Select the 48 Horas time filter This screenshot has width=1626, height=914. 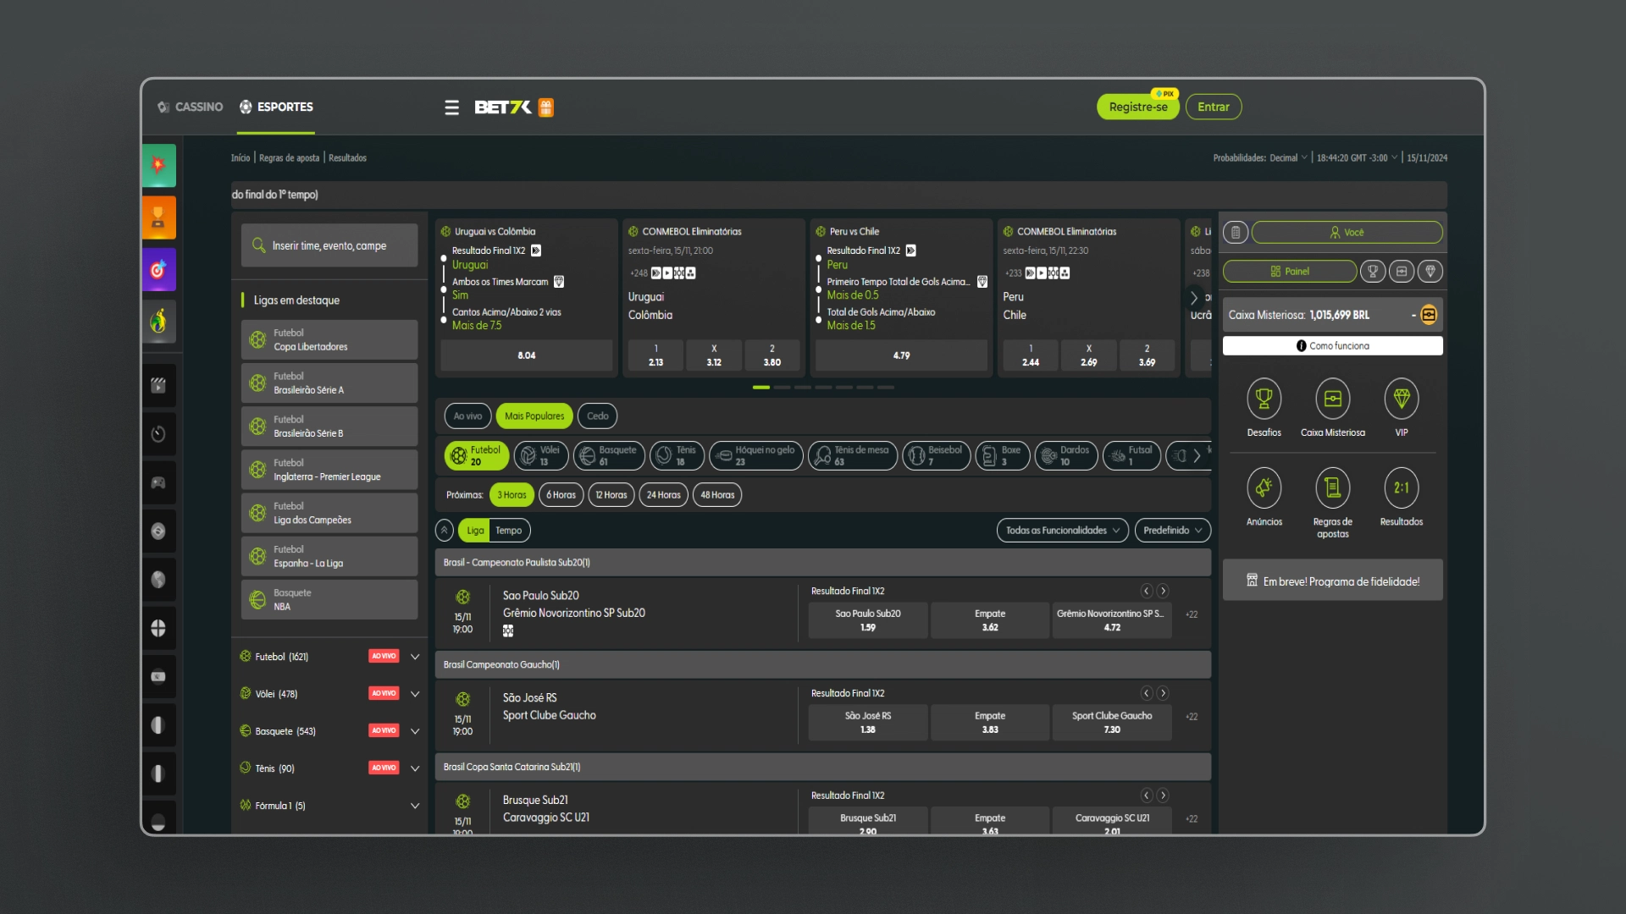(717, 495)
